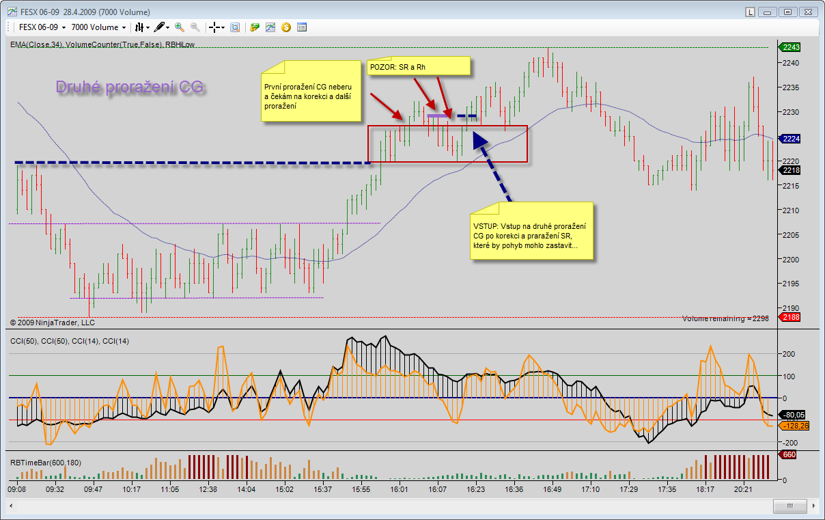Click the green chart trader icon

[255, 27]
